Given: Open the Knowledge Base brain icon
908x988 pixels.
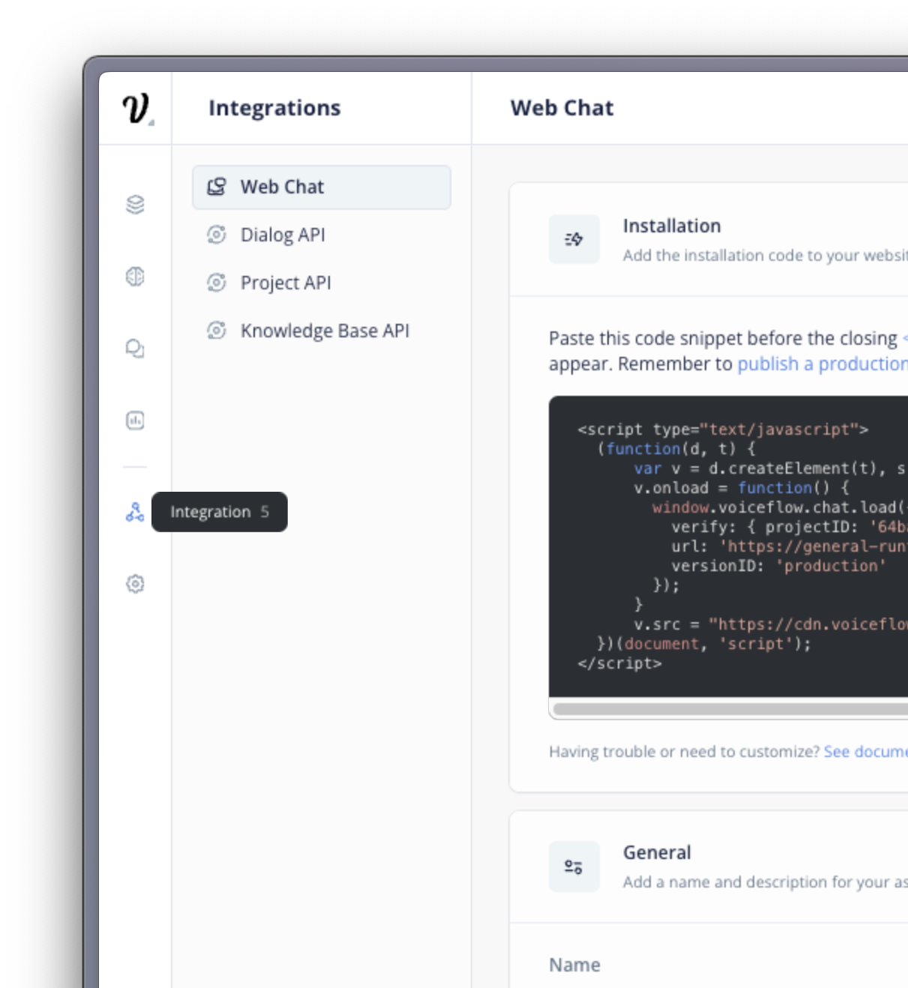Looking at the screenshot, I should 134,277.
